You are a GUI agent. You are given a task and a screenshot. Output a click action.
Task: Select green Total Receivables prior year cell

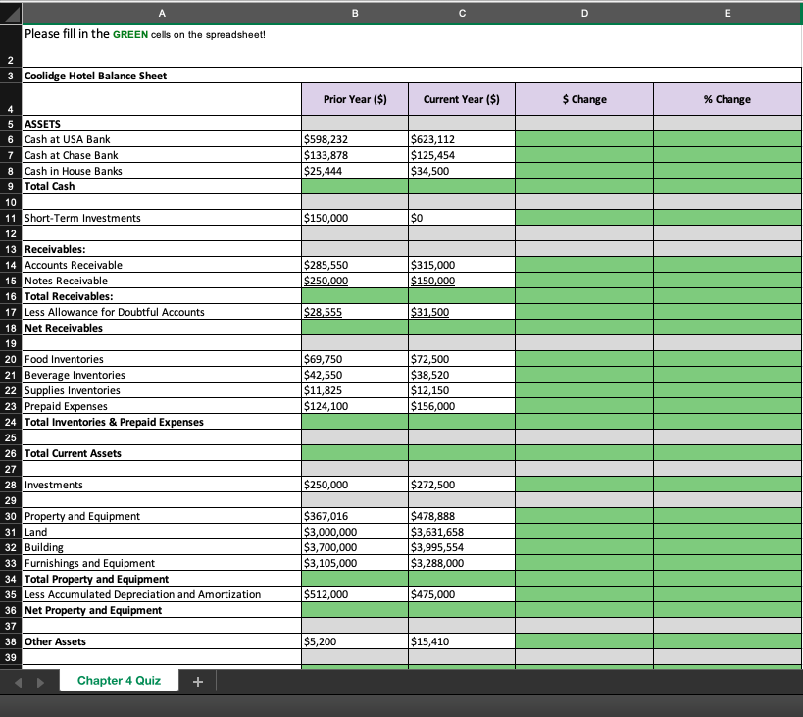click(355, 296)
